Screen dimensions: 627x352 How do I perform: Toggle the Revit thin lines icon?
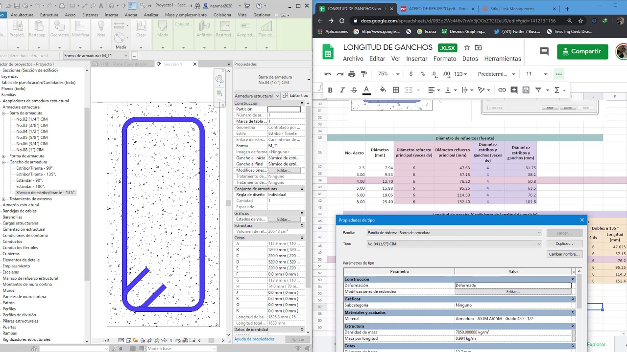tap(132, 6)
